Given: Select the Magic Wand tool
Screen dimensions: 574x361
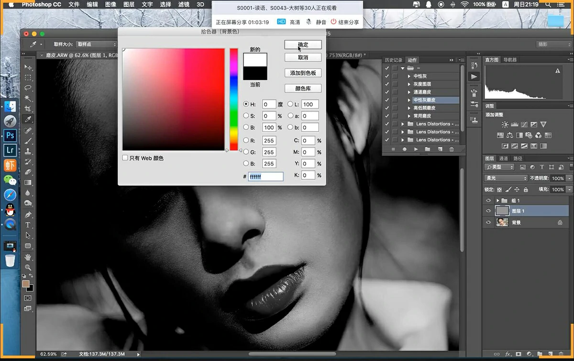Looking at the screenshot, I should point(28,98).
